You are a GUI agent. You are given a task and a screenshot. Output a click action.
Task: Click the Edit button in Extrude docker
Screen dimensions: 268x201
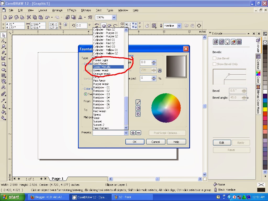tap(222, 143)
